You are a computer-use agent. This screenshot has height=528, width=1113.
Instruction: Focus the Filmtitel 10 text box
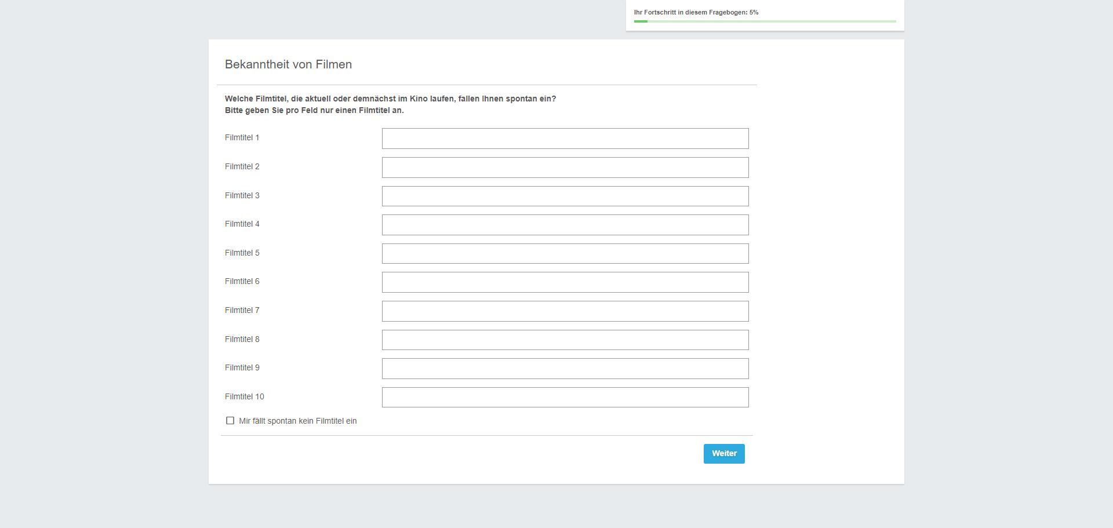point(565,397)
